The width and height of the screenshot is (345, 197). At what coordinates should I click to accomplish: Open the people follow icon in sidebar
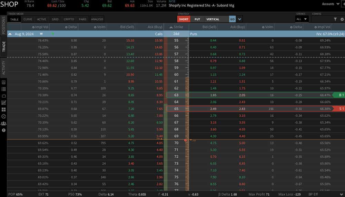pos(3,123)
